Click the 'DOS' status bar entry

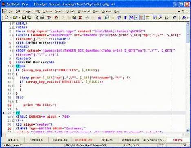pos(161,145)
